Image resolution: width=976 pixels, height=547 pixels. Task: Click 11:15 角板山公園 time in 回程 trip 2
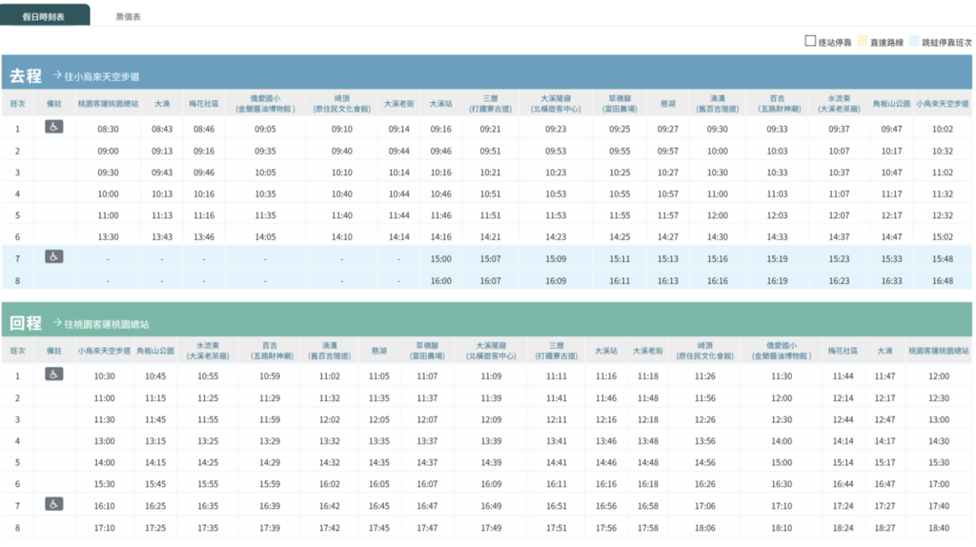(155, 398)
